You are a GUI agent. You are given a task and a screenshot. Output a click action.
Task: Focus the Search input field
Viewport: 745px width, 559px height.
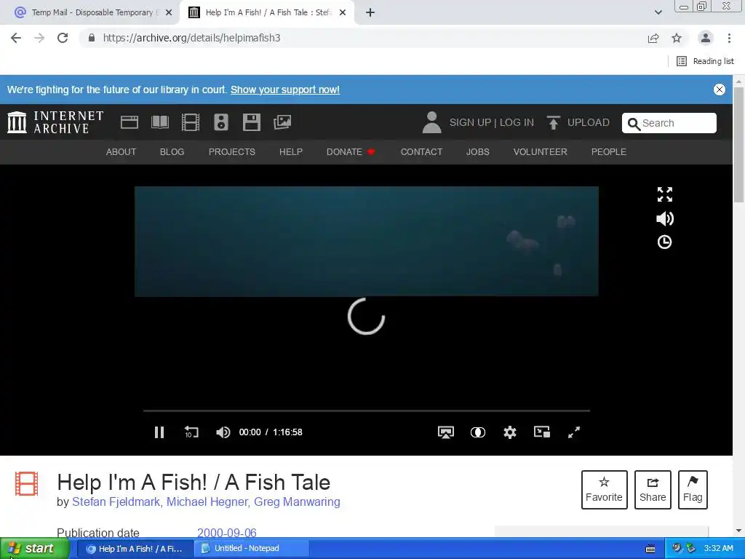click(669, 123)
